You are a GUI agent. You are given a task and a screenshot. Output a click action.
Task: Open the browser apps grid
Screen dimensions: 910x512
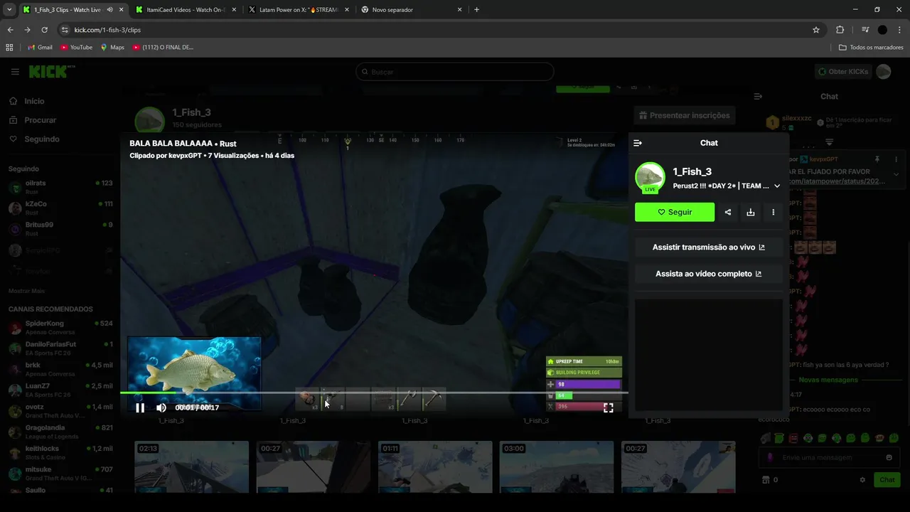click(x=9, y=48)
